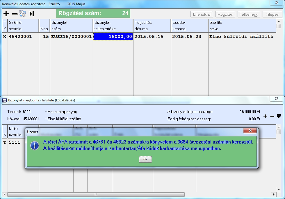Click the 5111 Ellen számla cell
The image size is (285, 199).
pos(15,142)
